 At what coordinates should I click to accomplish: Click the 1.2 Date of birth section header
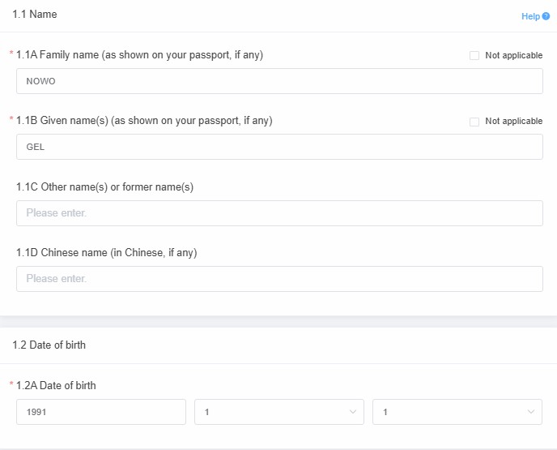tap(49, 345)
